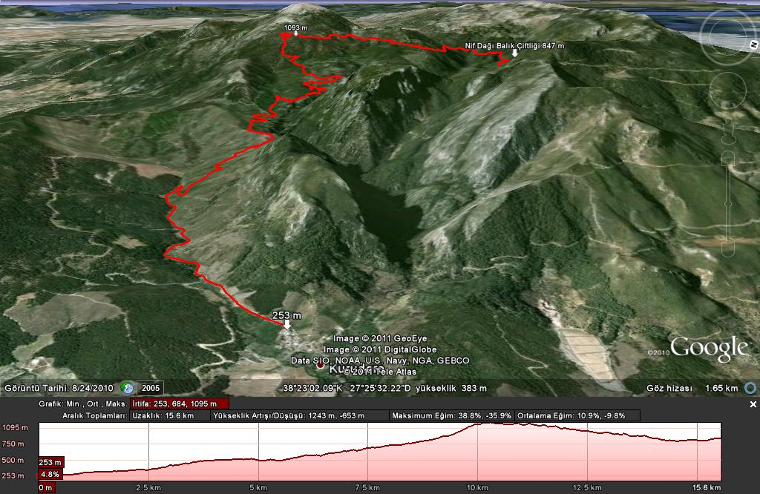Click the Uzaklık: 15.6 km box
Image resolution: width=760 pixels, height=494 pixels.
(170, 415)
